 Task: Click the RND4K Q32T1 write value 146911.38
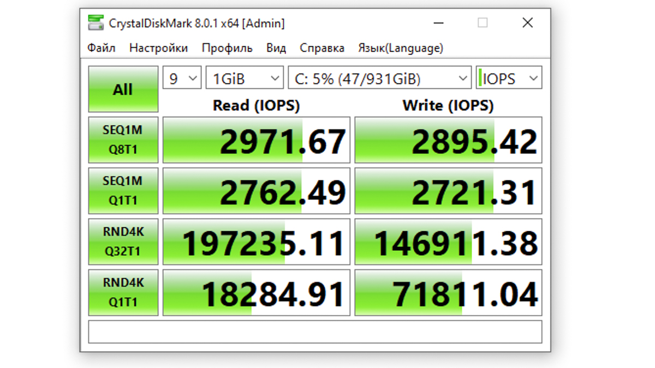pos(448,242)
